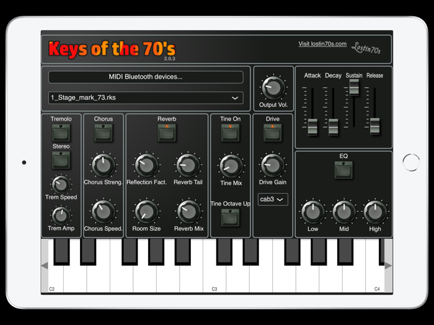Click the Chorus Speed knob
The width and height of the screenshot is (434, 325).
click(x=104, y=212)
